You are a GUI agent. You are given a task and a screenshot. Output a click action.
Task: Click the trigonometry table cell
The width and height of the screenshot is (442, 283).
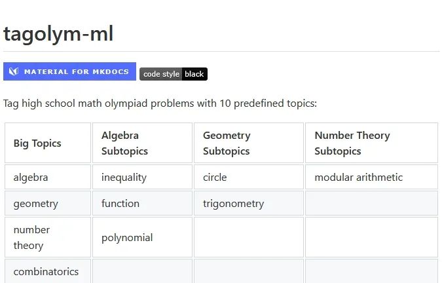tap(249, 203)
